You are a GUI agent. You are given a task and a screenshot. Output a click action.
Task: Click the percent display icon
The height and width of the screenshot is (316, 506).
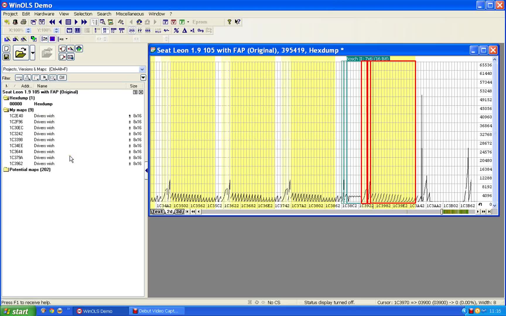pos(176,30)
